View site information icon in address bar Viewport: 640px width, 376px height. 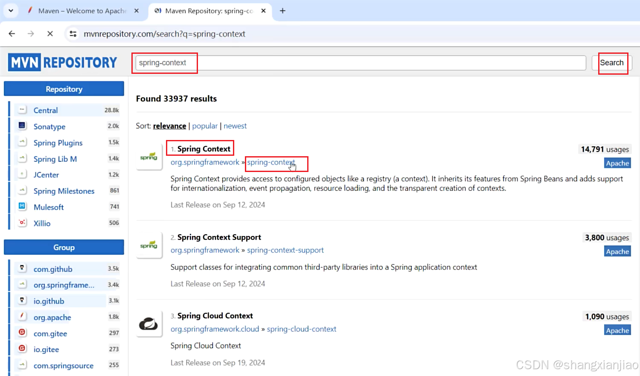point(73,34)
